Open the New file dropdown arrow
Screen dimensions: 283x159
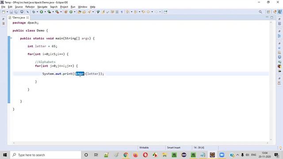pos(7,12)
